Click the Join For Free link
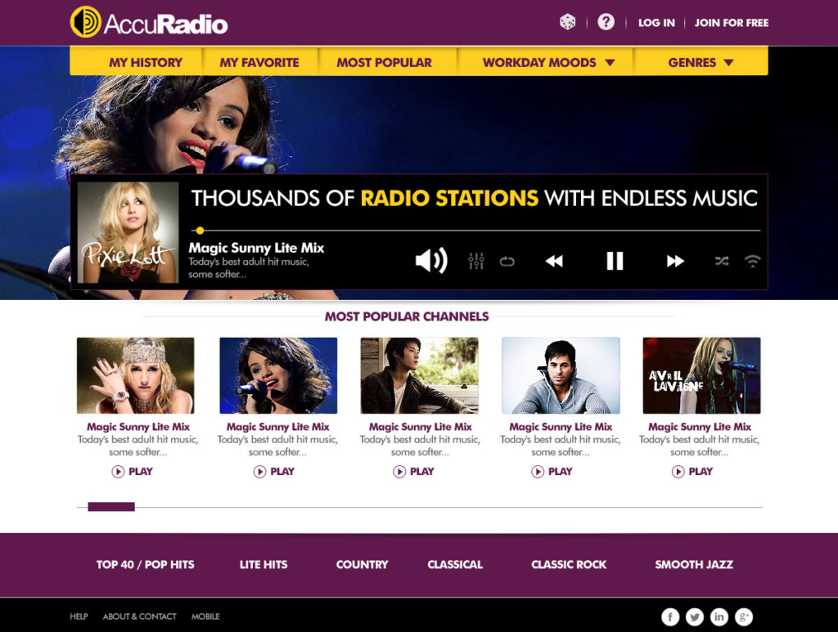838x632 pixels. click(731, 23)
